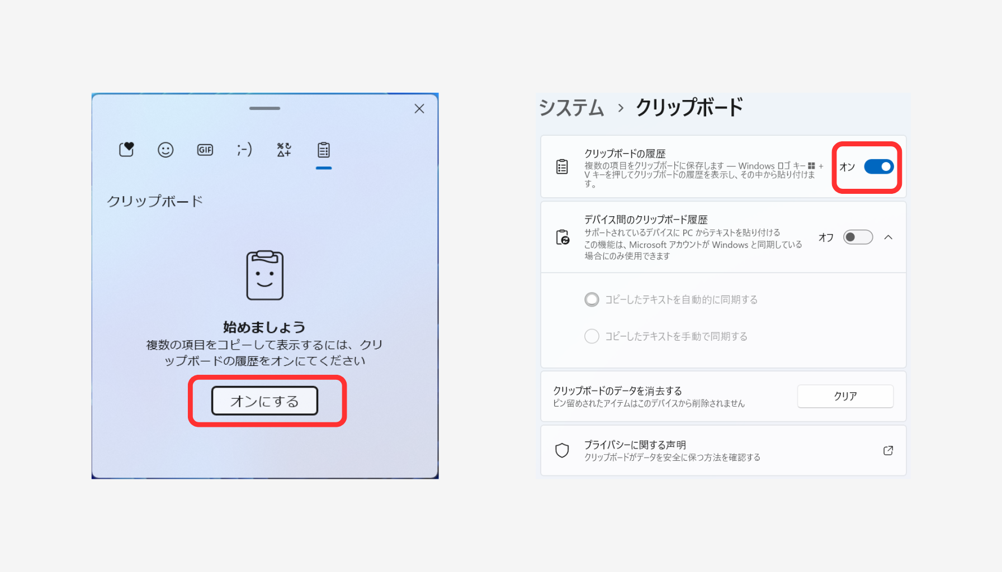This screenshot has height=572, width=1002.
Task: Click the クリア button
Action: click(x=845, y=396)
